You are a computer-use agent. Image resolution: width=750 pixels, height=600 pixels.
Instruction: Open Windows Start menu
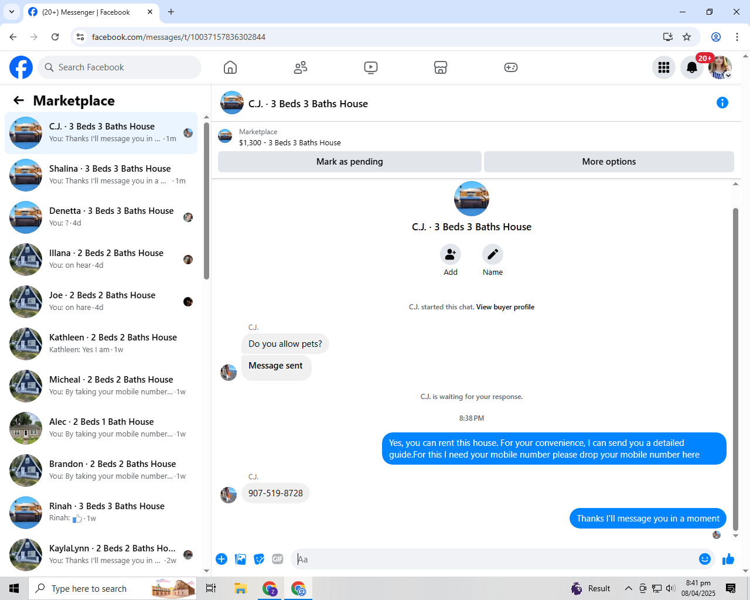[14, 588]
